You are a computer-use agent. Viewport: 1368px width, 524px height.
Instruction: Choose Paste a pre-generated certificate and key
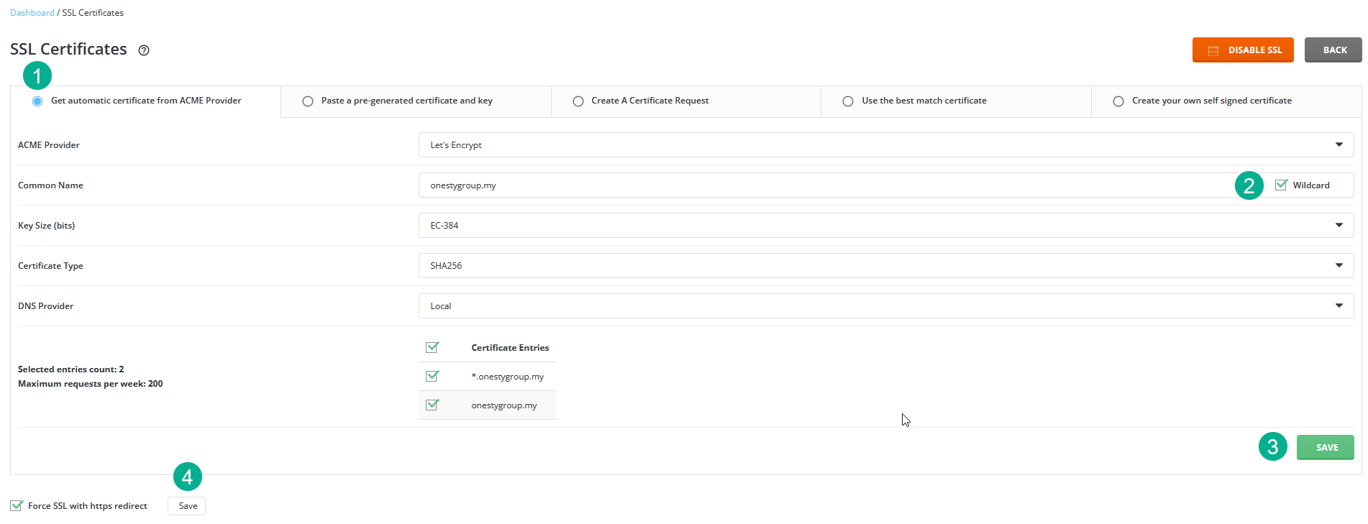(x=308, y=101)
